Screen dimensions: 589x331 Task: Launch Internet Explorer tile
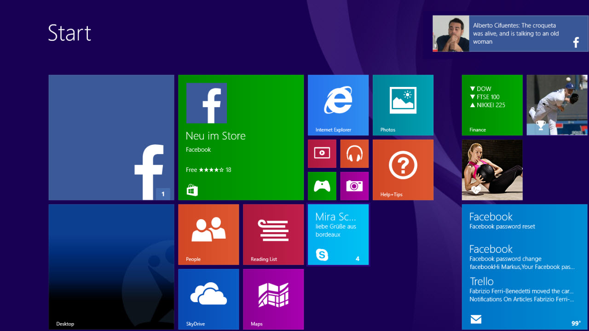point(338,105)
